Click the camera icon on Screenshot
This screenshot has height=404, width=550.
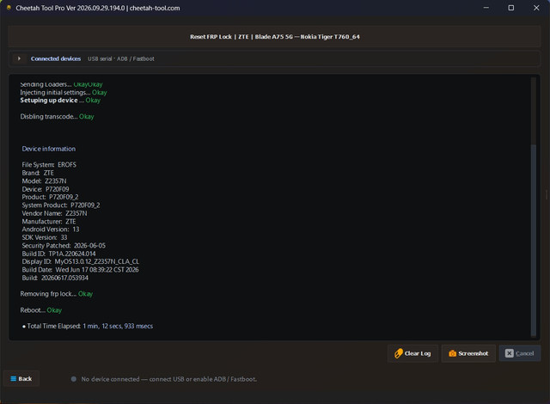tap(453, 353)
